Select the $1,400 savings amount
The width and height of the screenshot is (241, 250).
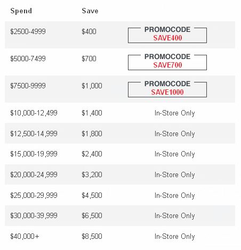[92, 113]
